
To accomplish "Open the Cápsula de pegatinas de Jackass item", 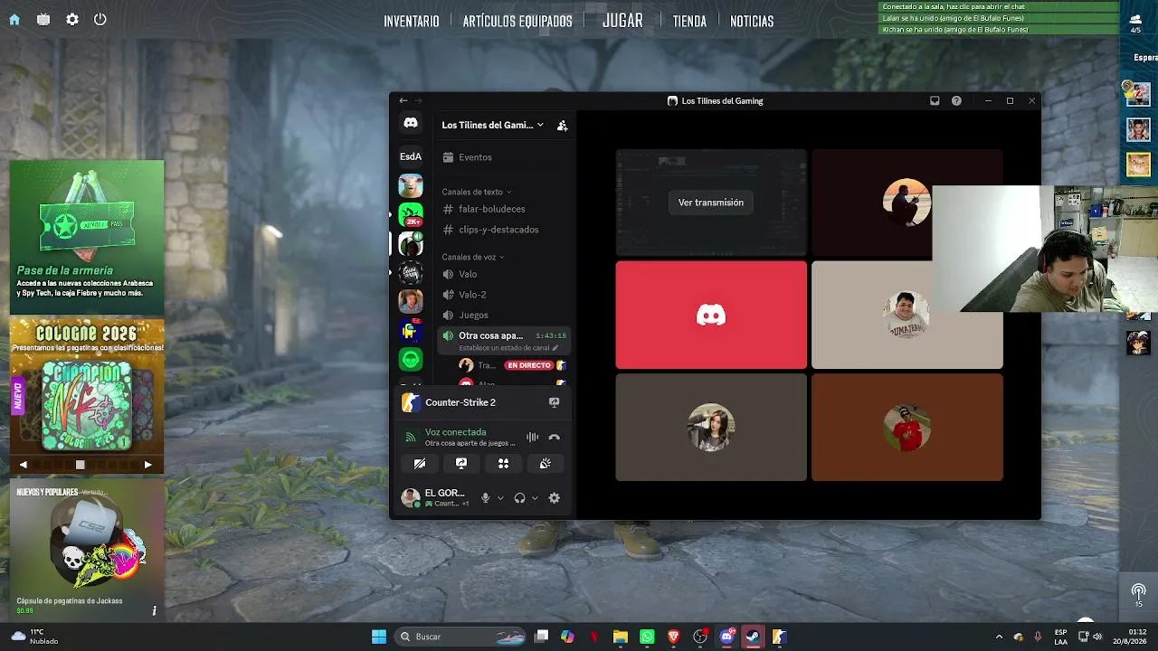I will coord(87,550).
